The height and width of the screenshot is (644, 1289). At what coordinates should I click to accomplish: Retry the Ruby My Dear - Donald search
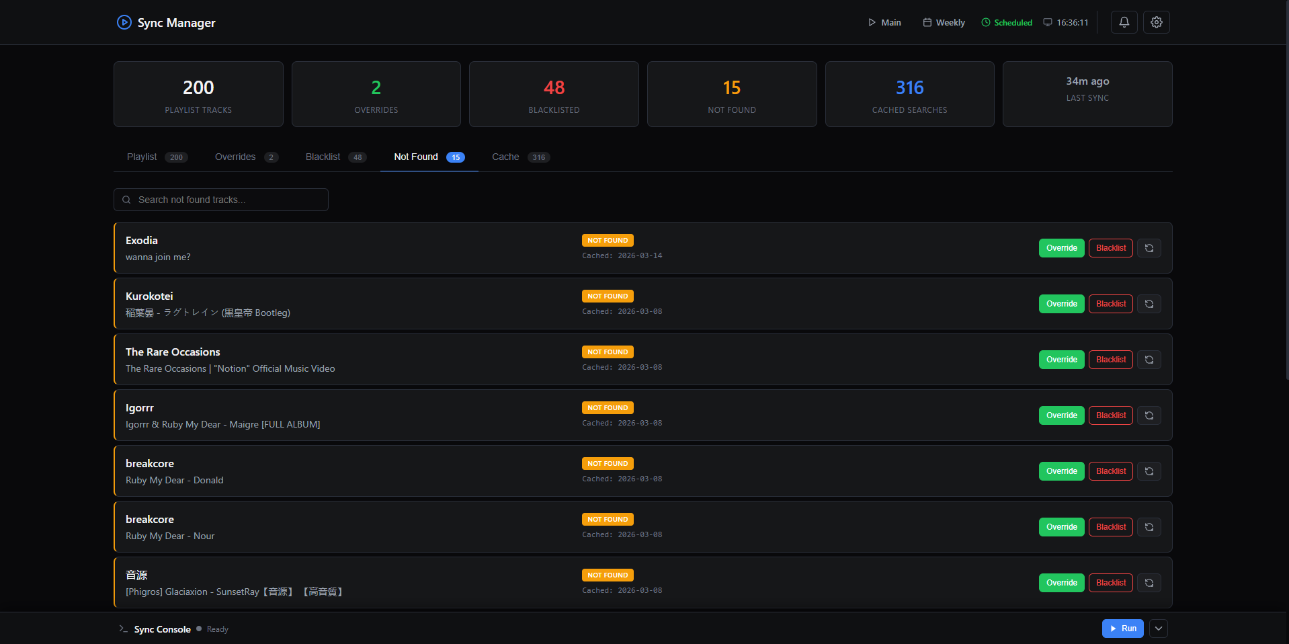click(1149, 471)
